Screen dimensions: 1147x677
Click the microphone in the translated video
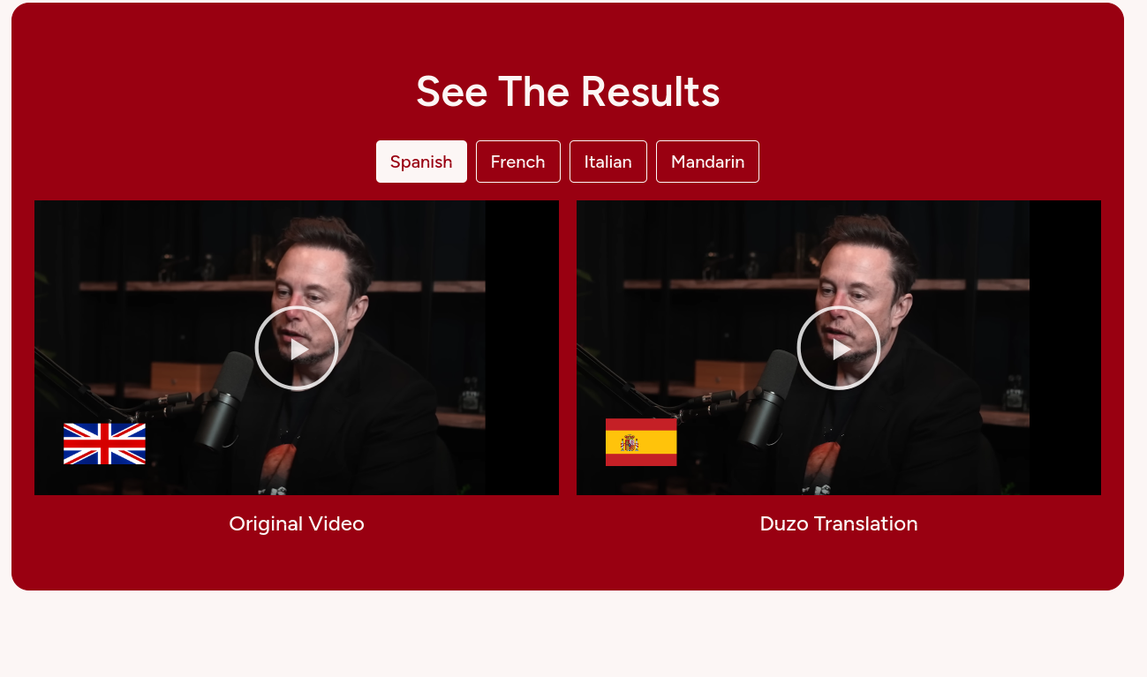pyautogui.click(x=767, y=397)
